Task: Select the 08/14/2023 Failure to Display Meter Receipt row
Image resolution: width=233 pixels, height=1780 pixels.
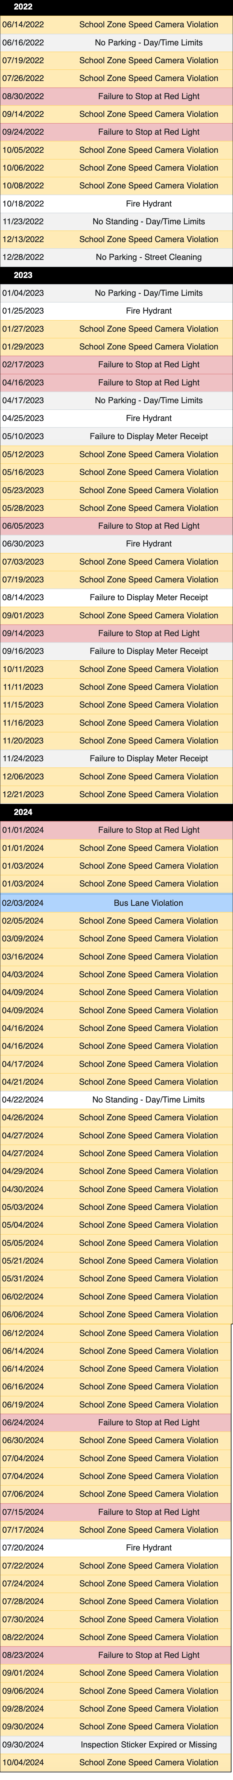Action: pyautogui.click(x=116, y=597)
